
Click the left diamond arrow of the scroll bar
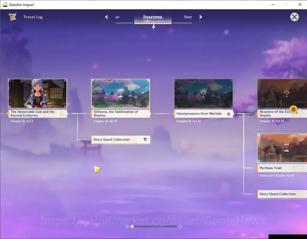[127, 226]
